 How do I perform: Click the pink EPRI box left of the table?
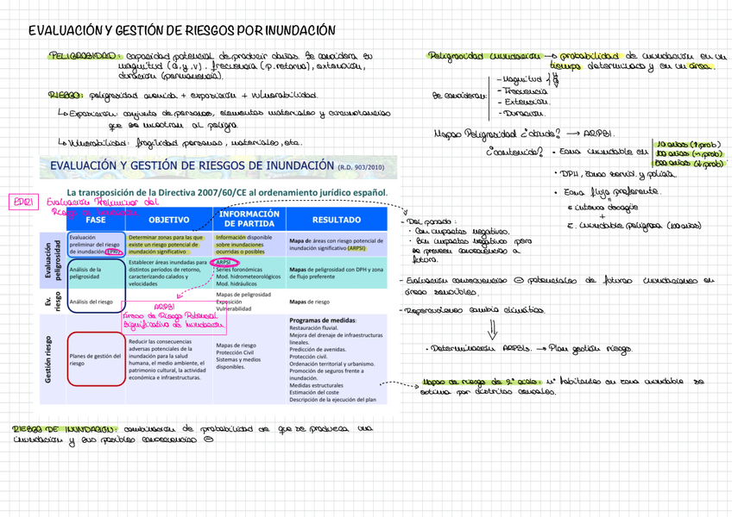click(22, 202)
